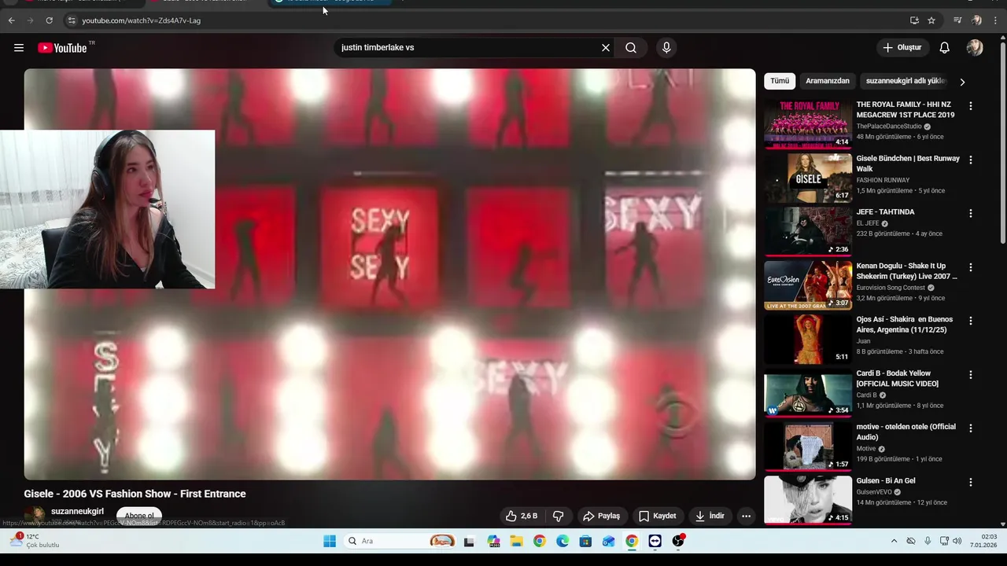Image resolution: width=1007 pixels, height=566 pixels.
Task: Open options for Kenan Dogulu video
Action: pyautogui.click(x=971, y=267)
